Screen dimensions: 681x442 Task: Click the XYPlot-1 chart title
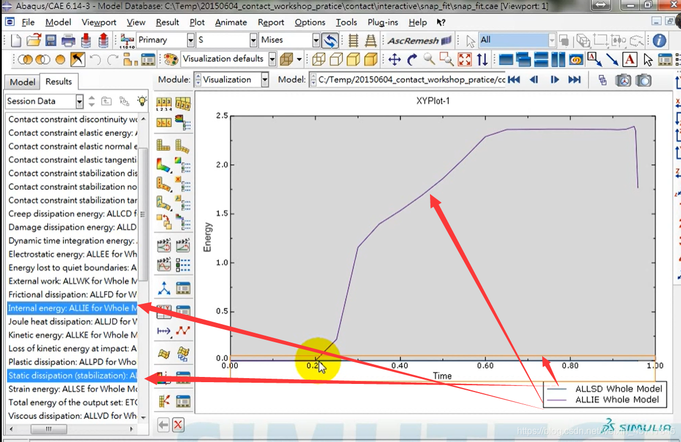(x=433, y=101)
